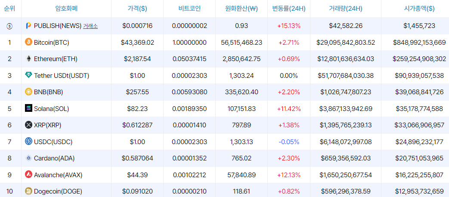Click rank number 10 cell
The image size is (449, 197).
pos(9,191)
